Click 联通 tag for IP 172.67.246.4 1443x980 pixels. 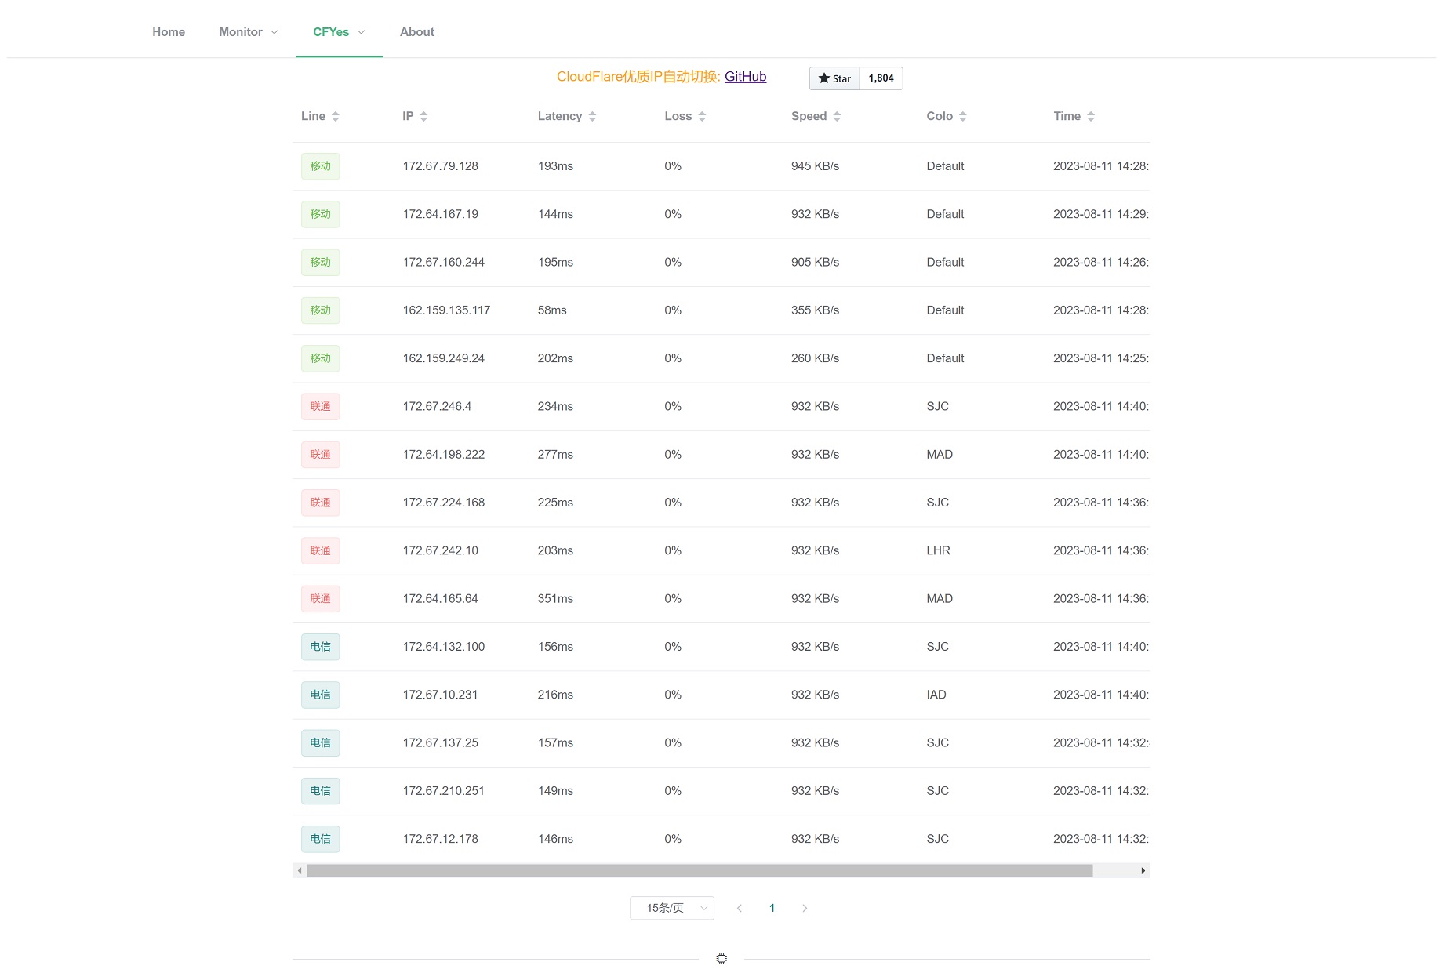(x=321, y=406)
